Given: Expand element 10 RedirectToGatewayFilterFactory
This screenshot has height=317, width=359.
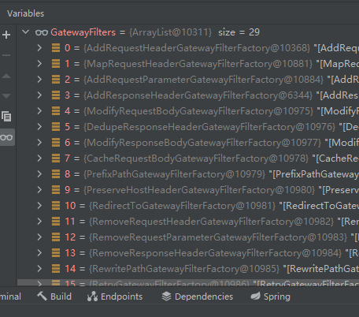Looking at the screenshot, I should coord(39,206).
